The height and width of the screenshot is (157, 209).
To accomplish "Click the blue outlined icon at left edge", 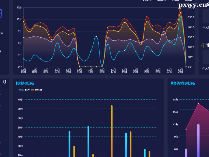I will click(1, 13).
